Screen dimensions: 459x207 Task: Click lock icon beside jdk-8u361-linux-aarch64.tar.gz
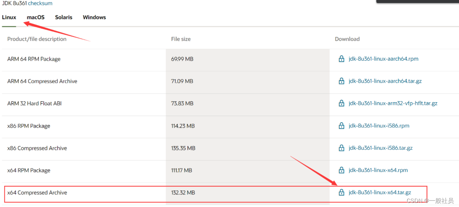click(x=341, y=81)
